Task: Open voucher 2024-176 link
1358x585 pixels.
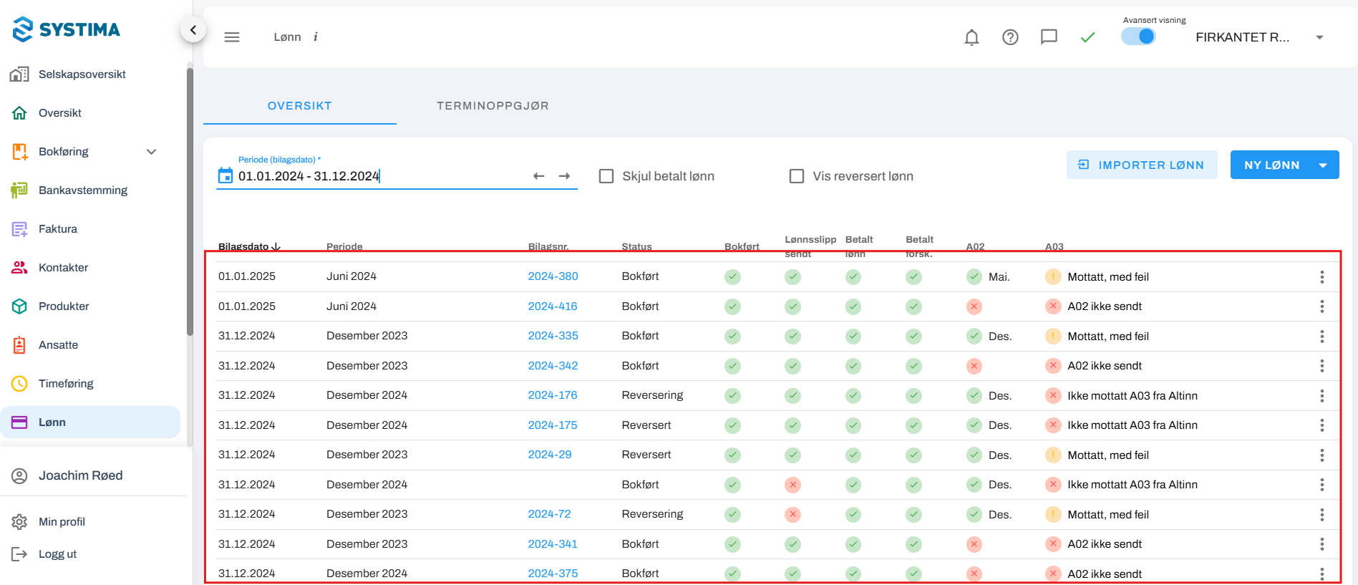Action: (553, 395)
